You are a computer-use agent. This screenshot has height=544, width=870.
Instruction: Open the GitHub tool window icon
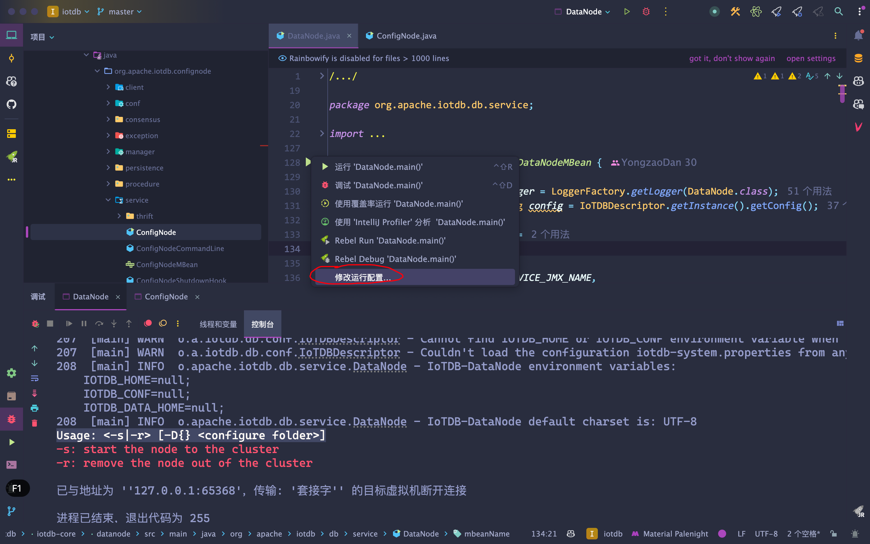12,104
